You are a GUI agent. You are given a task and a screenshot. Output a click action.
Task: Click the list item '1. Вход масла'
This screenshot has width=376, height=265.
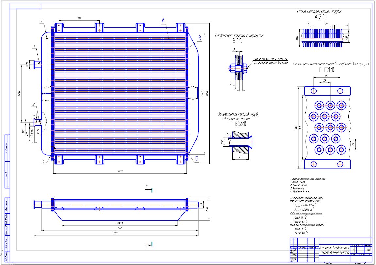pyautogui.click(x=297, y=182)
